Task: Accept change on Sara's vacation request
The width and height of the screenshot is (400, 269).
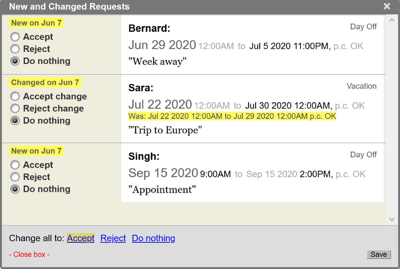Action: click(x=15, y=96)
